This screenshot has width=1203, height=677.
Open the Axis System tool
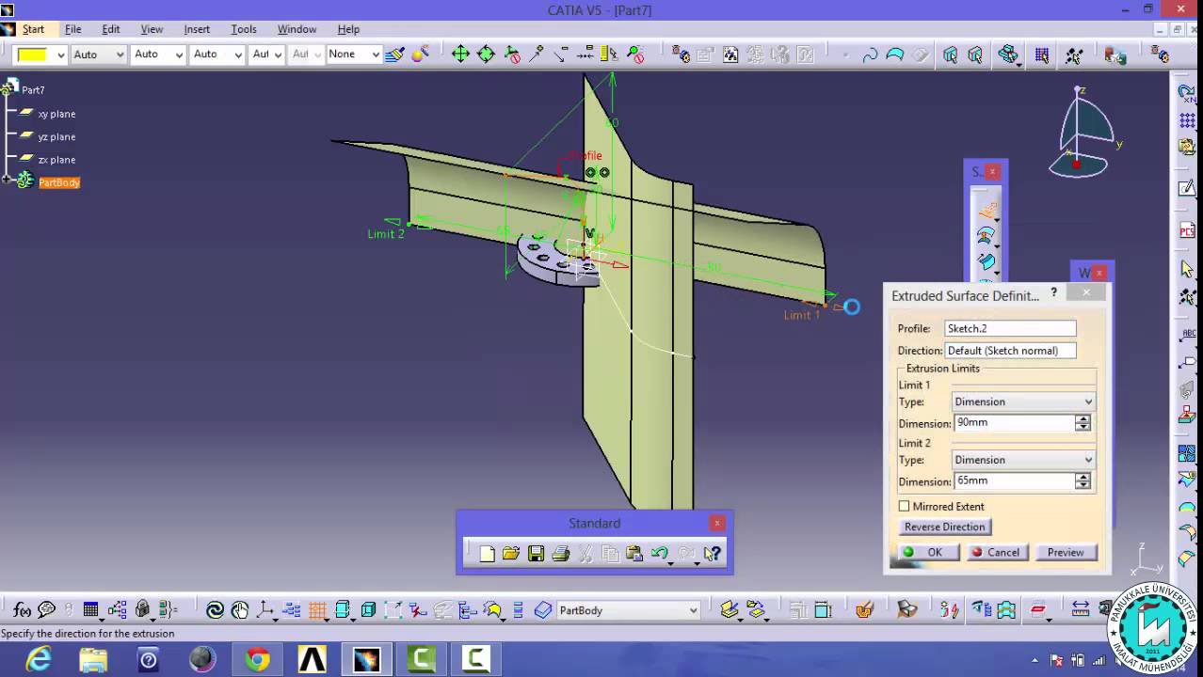(266, 610)
